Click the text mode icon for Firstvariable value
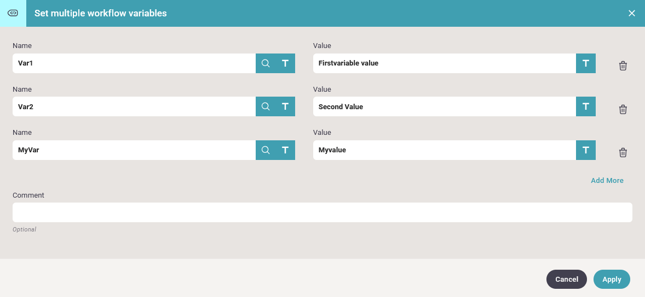The image size is (645, 297). point(585,63)
